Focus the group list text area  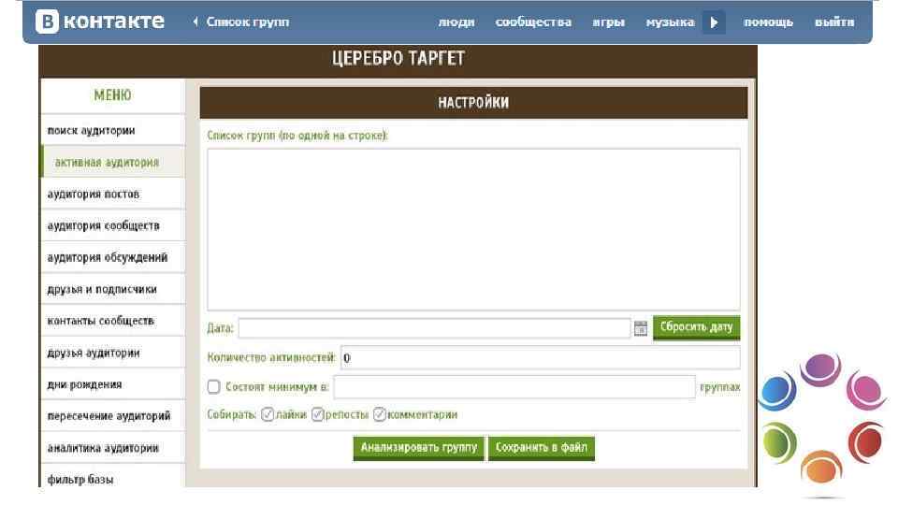[x=473, y=230]
